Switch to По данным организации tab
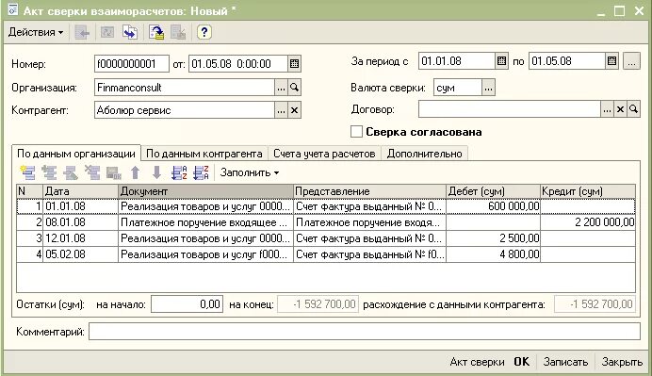 point(76,154)
